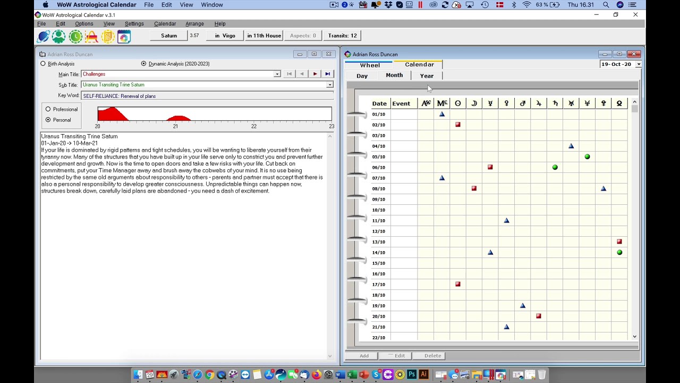Click the Saturn planet button
This screenshot has height=383, width=680.
[169, 36]
